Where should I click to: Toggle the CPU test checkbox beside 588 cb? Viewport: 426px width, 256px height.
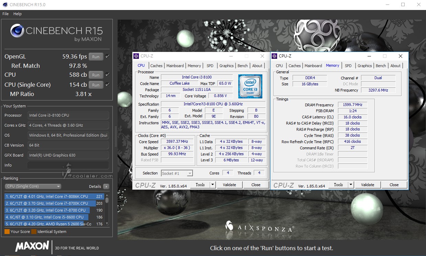(x=108, y=75)
